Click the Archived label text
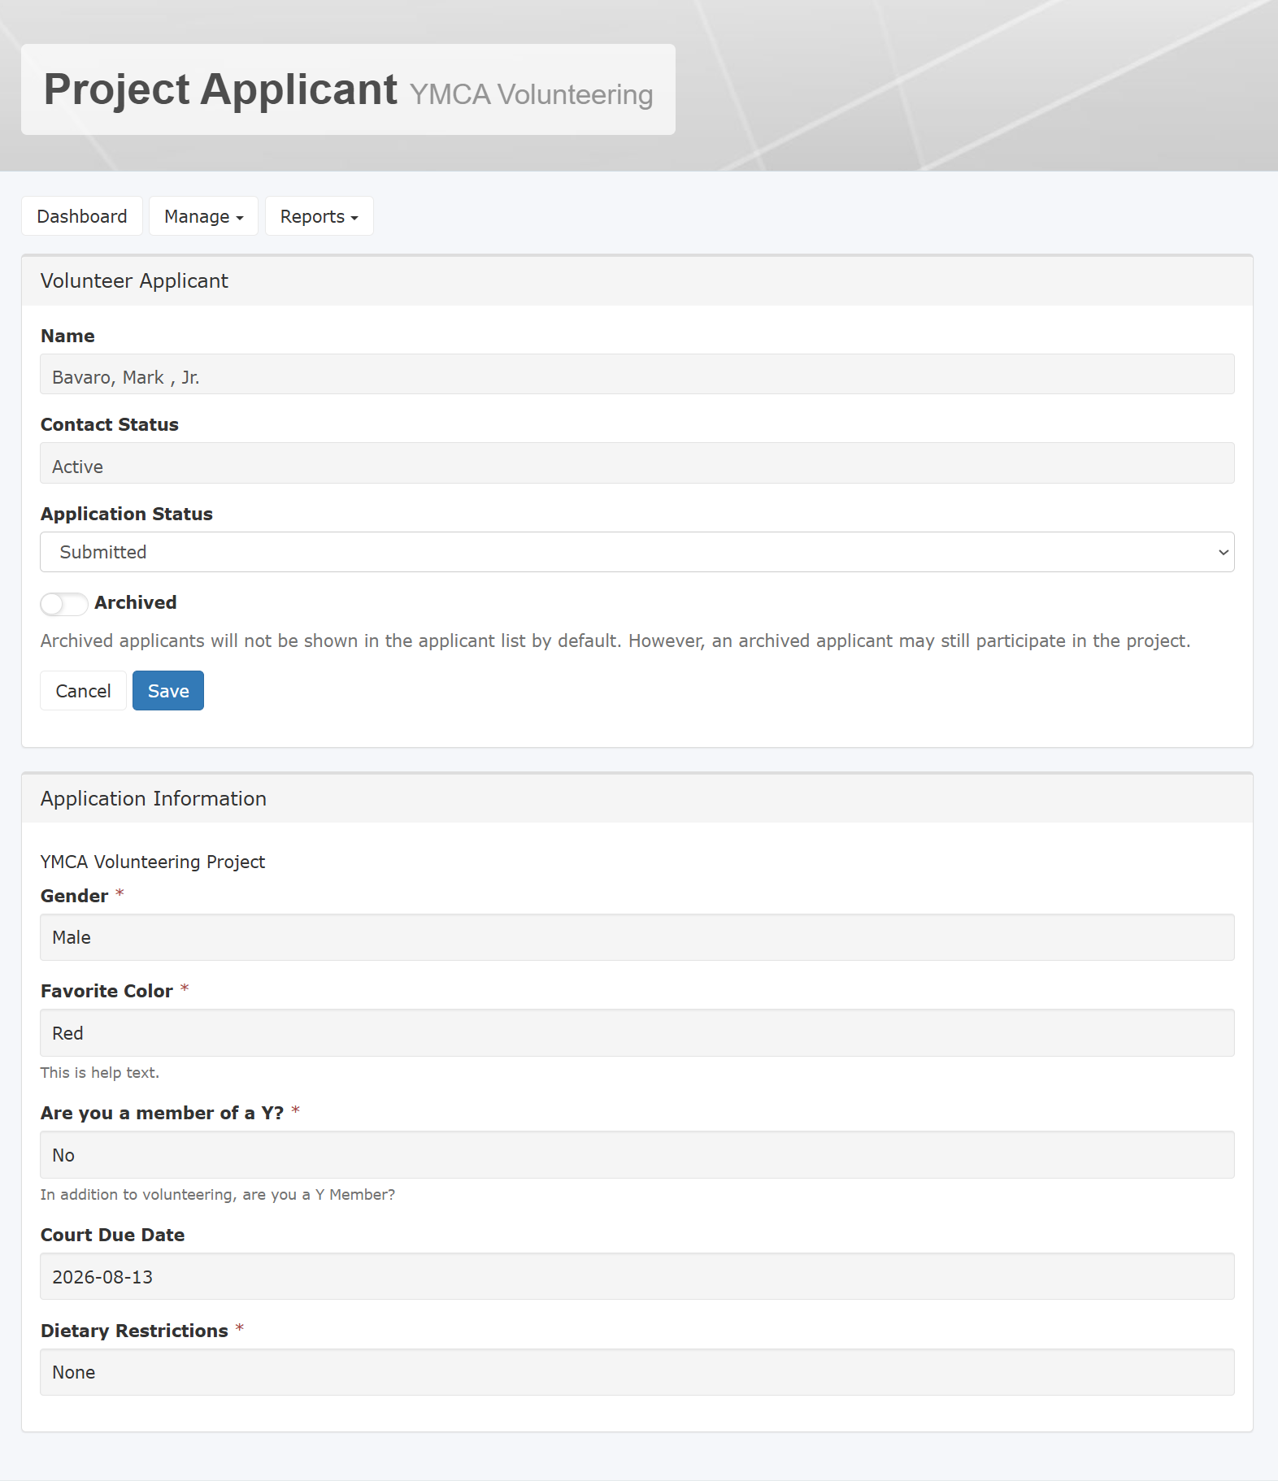 [136, 602]
